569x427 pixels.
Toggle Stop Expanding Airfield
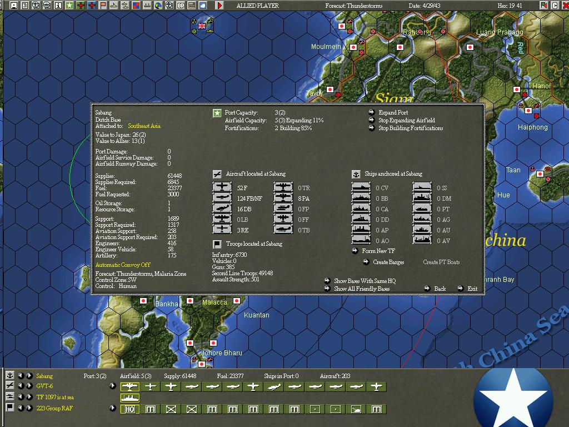point(406,120)
